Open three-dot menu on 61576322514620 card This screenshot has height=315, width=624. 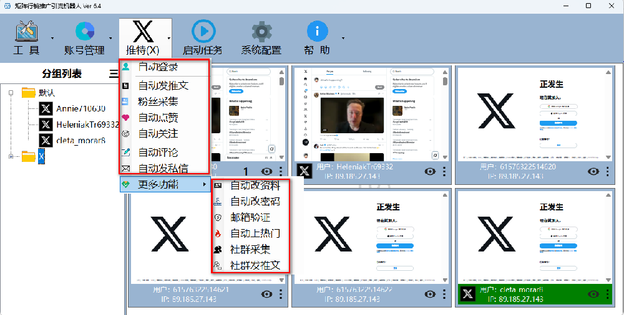(607, 171)
